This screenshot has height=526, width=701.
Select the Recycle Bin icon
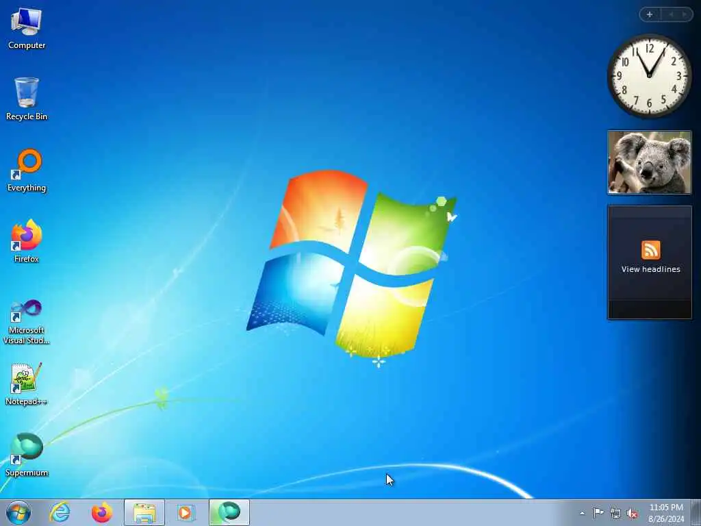point(27,99)
